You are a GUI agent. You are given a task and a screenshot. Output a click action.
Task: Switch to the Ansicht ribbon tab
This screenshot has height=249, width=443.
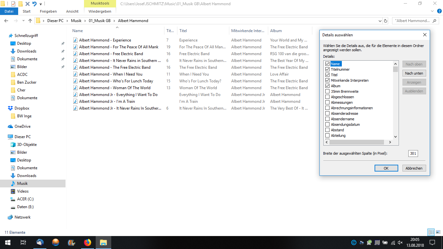[72, 11]
